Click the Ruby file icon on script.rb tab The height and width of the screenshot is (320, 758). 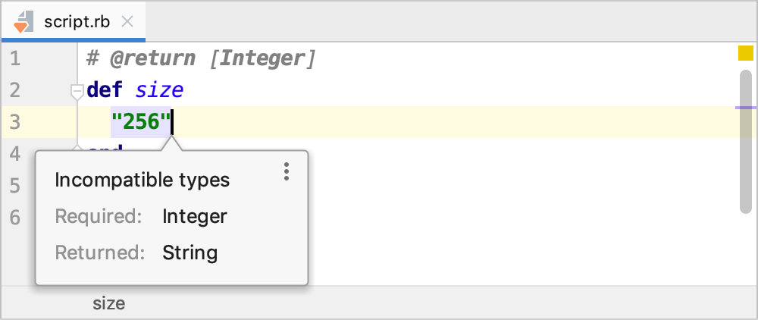tap(23, 21)
